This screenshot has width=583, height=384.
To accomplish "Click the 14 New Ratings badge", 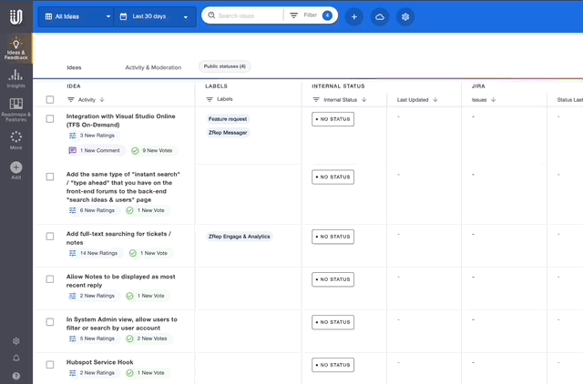I will (93, 253).
